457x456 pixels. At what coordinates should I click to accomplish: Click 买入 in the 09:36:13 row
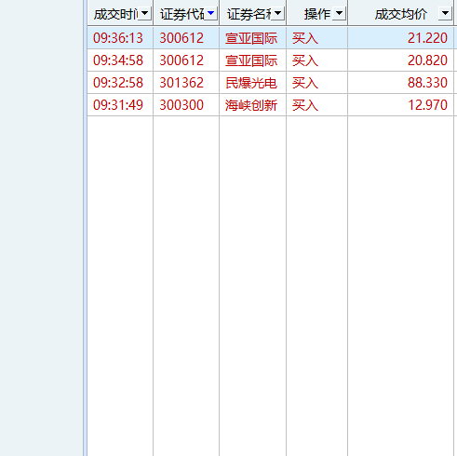[305, 38]
